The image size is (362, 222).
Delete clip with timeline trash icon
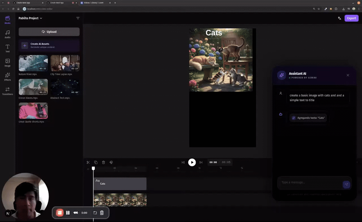(104, 162)
